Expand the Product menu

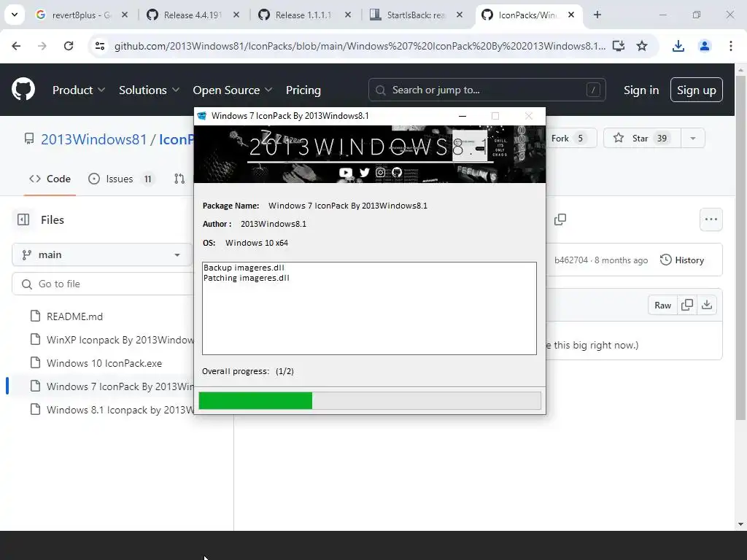(x=79, y=90)
